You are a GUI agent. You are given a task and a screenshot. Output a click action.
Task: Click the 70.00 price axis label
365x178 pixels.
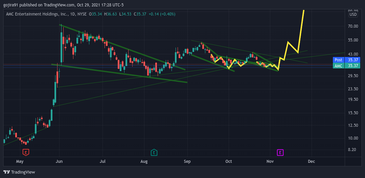click(353, 26)
